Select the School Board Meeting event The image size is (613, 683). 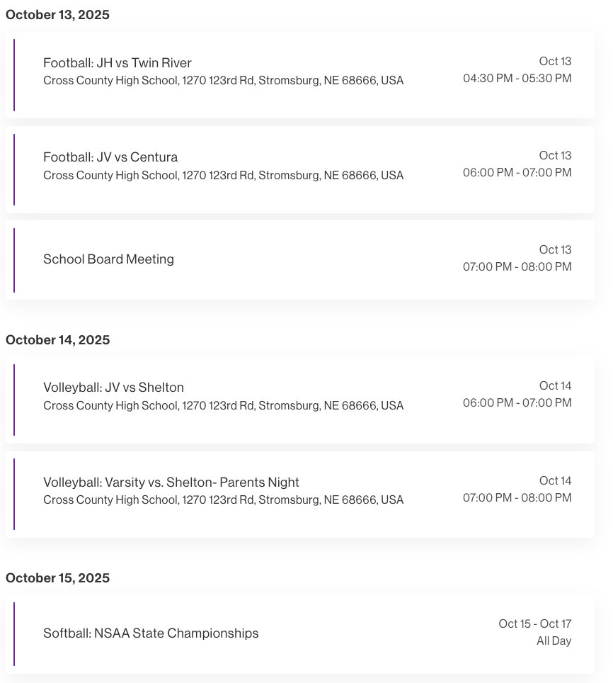tap(108, 259)
